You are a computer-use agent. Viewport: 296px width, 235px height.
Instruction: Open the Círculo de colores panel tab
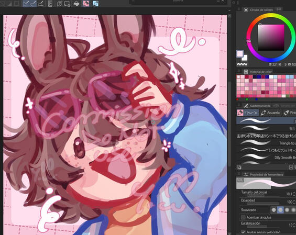point(259,9)
